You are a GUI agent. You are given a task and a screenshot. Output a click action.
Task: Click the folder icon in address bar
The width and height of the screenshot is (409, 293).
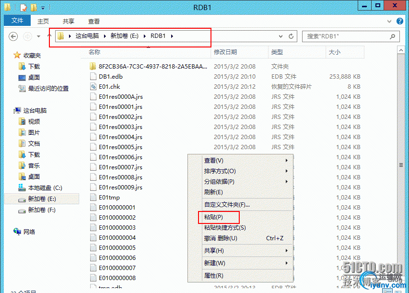click(x=61, y=36)
